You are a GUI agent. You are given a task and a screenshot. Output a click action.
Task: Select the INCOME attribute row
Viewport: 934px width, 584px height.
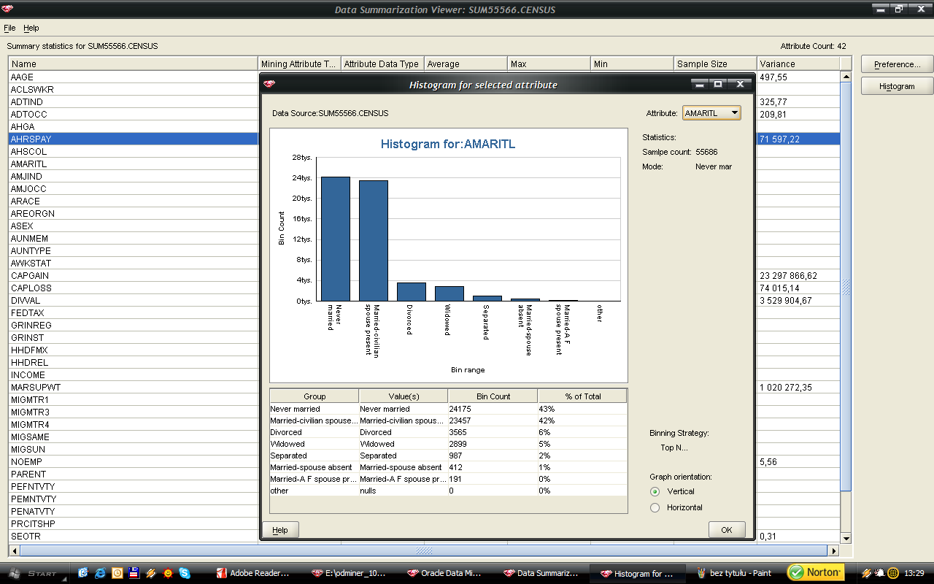click(134, 374)
